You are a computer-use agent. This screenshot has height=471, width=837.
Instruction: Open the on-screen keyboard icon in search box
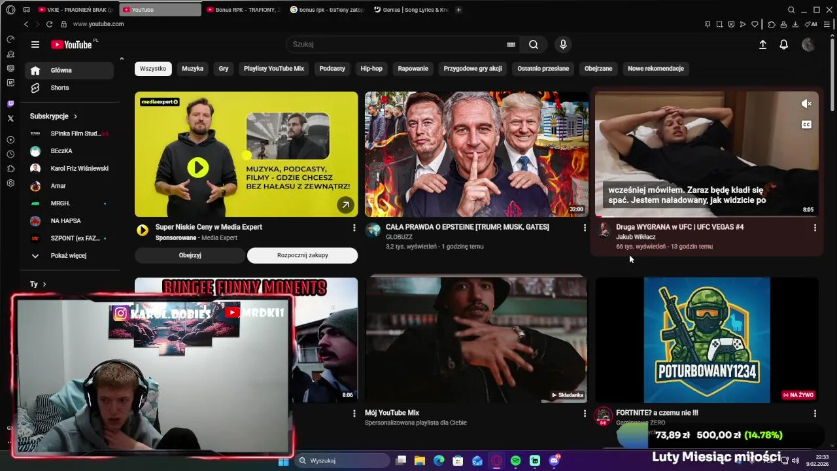(x=511, y=44)
